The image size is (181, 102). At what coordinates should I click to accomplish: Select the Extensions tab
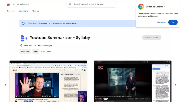point(23,11)
